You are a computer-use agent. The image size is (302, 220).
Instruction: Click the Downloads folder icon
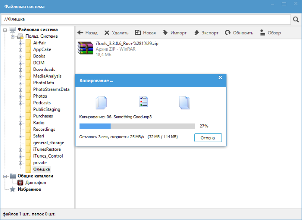(29, 70)
